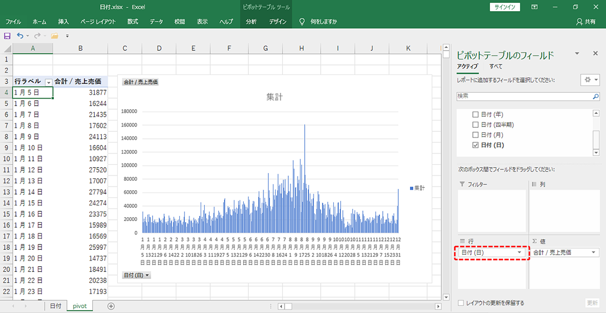Viewport: 606px width, 313px height.
Task: Open the 合計 / 売上売価 value field dropdown
Action: (x=593, y=253)
